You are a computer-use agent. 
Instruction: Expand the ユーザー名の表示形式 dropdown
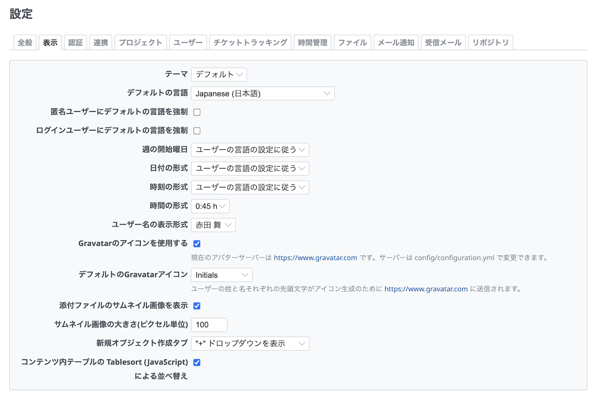coord(213,225)
